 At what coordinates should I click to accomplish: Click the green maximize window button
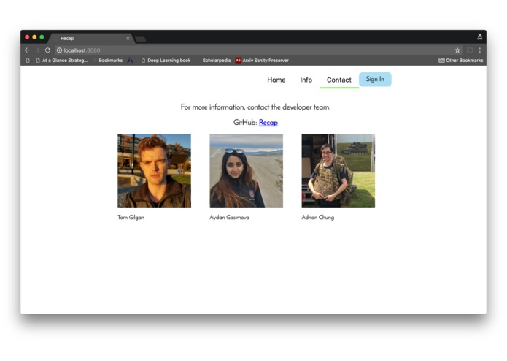(42, 37)
